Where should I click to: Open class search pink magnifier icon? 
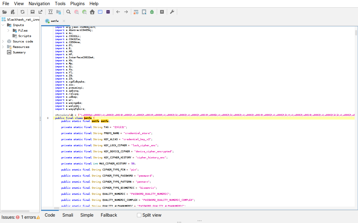76,12
